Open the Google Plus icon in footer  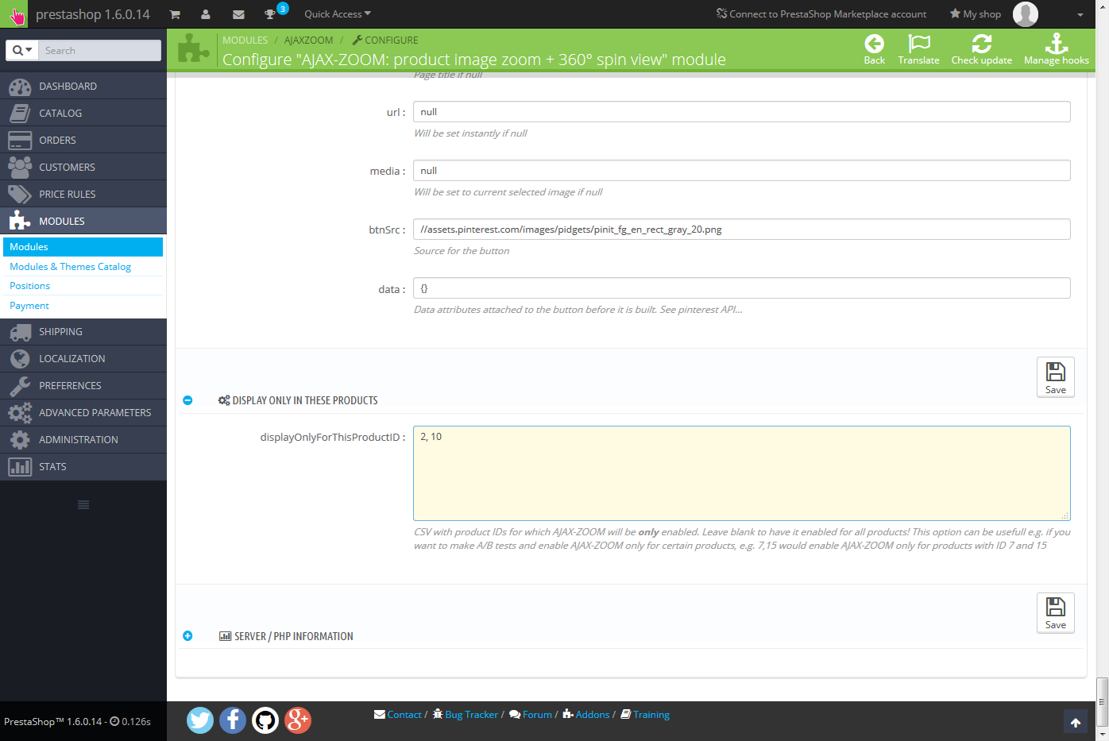(298, 720)
